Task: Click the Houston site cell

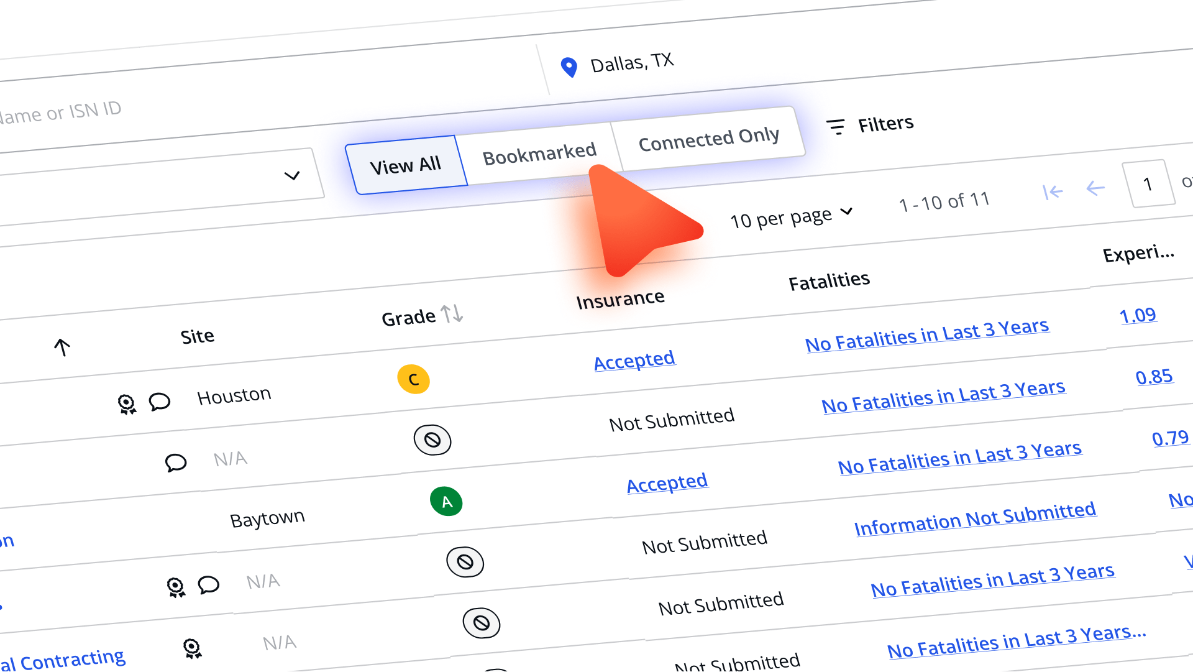Action: point(234,395)
